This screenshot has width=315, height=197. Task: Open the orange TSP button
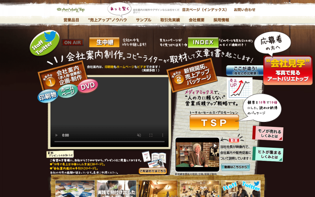click(214, 122)
